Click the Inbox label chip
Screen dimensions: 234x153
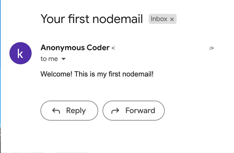(x=159, y=19)
